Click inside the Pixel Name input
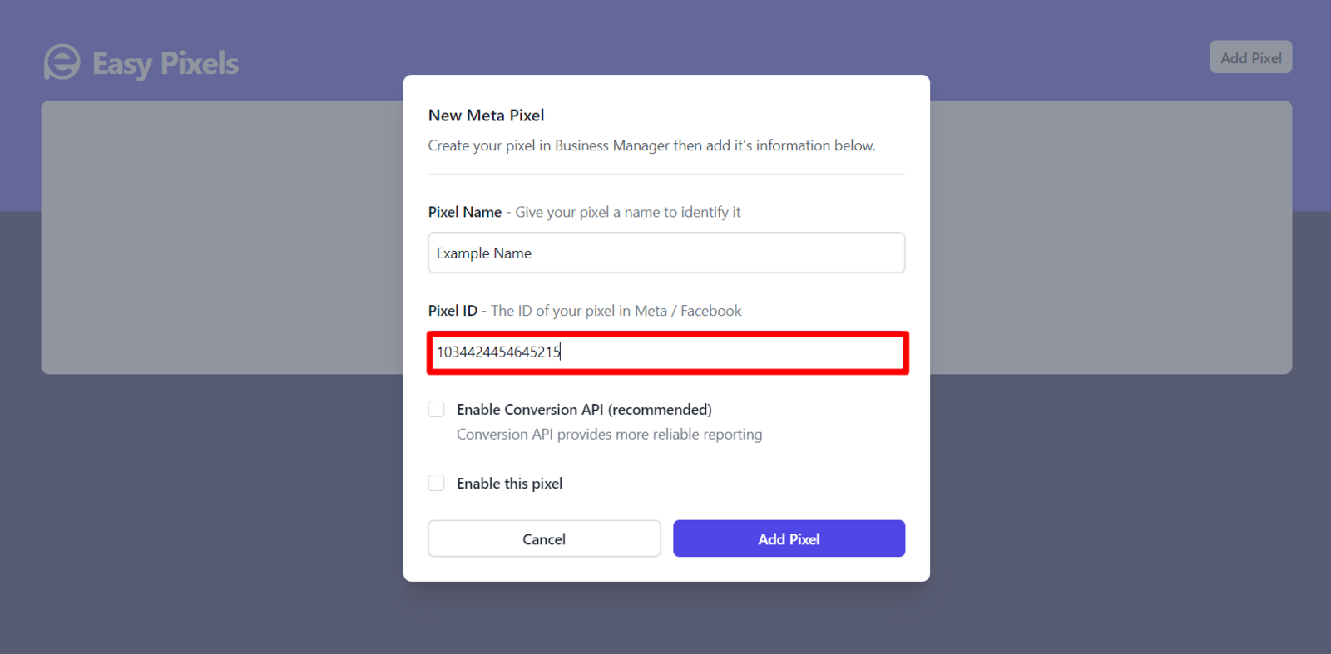Image resolution: width=1331 pixels, height=654 pixels. pos(665,253)
